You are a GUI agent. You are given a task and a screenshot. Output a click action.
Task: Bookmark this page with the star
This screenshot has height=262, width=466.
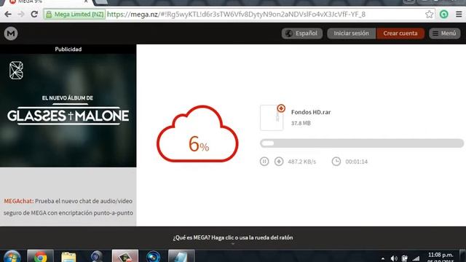(x=429, y=14)
